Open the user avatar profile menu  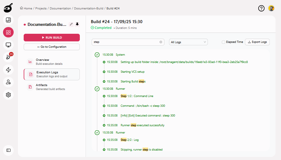[271, 9]
